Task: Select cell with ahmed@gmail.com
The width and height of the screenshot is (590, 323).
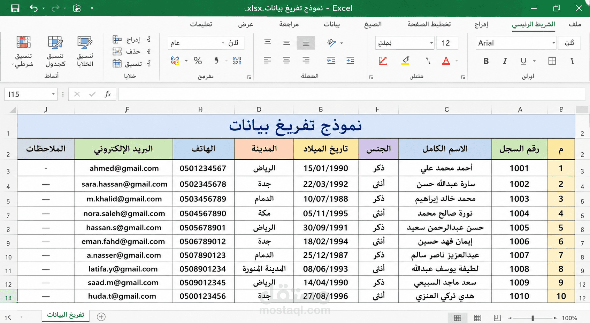Action: tap(123, 168)
